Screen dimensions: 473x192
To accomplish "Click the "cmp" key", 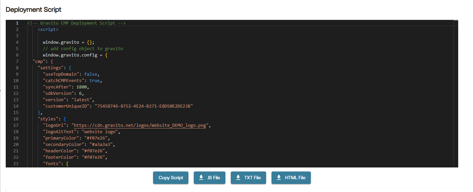I will click(x=39, y=62).
